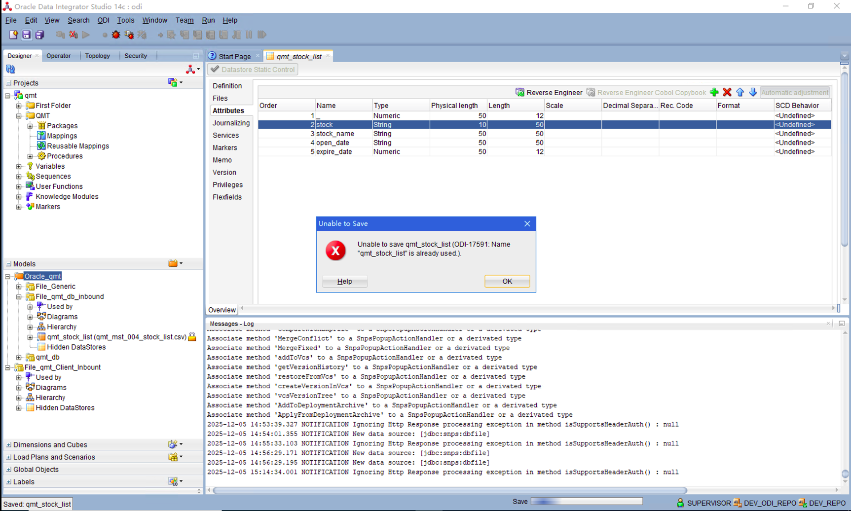
Task: Click the SUPERVISOR user icon in status bar
Action: click(680, 503)
